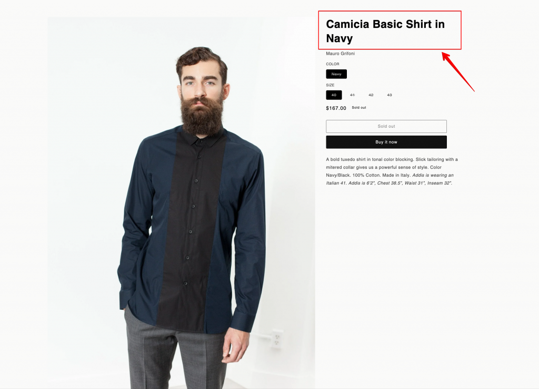539x389 pixels.
Task: Choose size 43
Action: 390,95
